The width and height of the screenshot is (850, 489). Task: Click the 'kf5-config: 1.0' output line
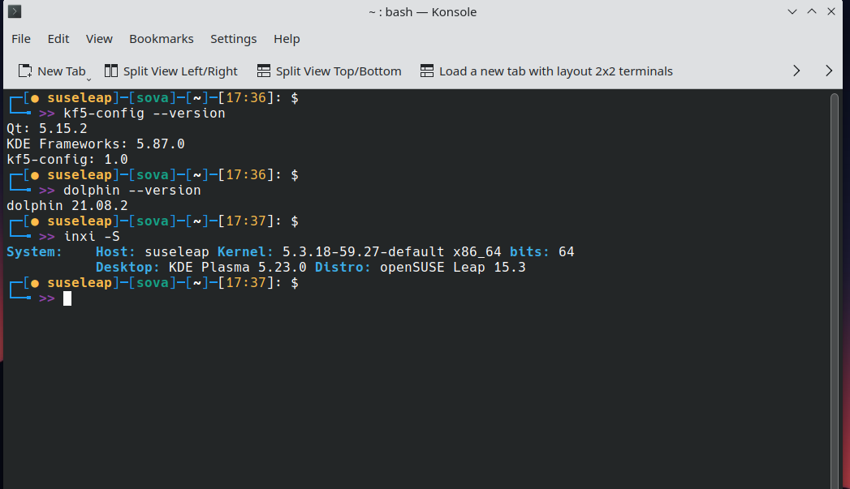[x=67, y=159]
